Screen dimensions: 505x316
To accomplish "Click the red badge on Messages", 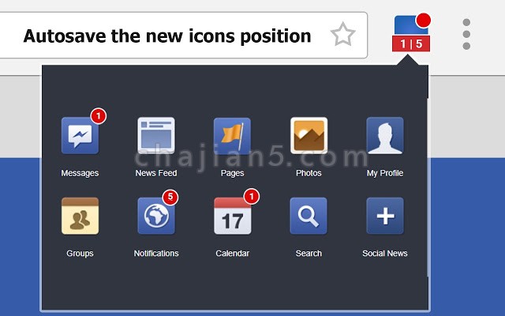I will 99,116.
